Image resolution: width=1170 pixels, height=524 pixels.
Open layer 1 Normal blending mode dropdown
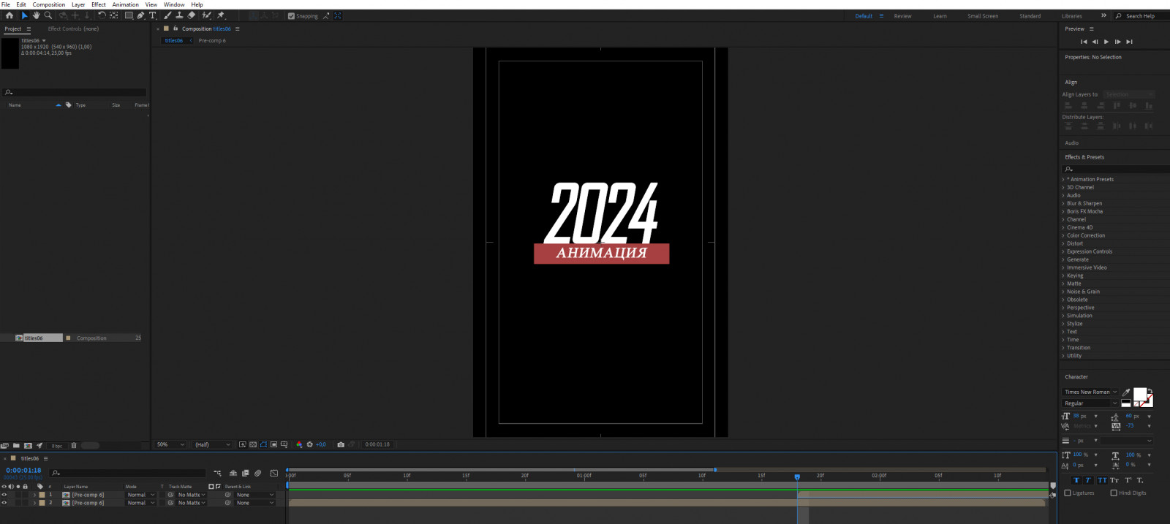coord(141,495)
